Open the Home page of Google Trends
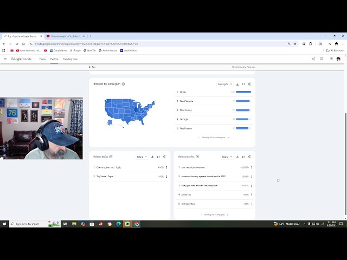The image size is (347, 260). [x=42, y=59]
